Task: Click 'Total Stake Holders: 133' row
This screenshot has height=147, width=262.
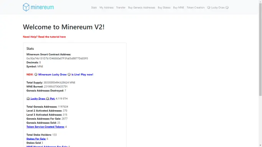Action: tap(41, 135)
